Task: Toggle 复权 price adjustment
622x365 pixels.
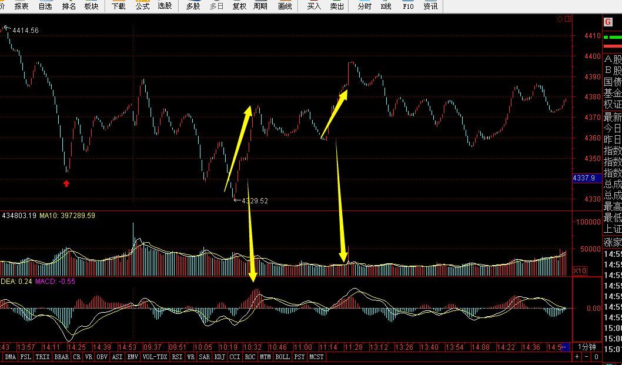Action: [239, 6]
